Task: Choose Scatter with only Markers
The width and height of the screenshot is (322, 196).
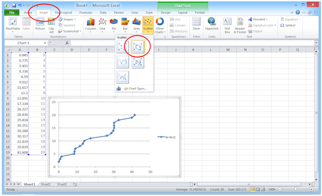Action: point(123,47)
